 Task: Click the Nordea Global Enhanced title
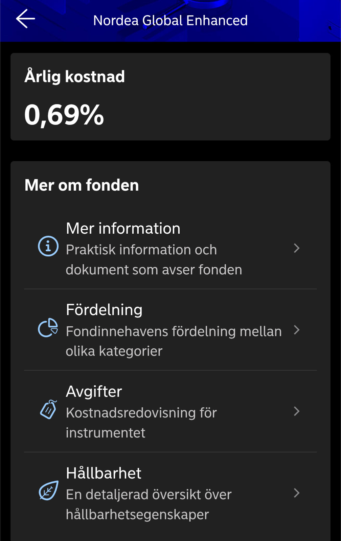pos(170,20)
